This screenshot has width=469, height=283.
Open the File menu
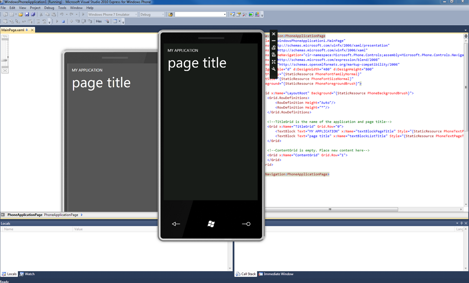pos(3,8)
